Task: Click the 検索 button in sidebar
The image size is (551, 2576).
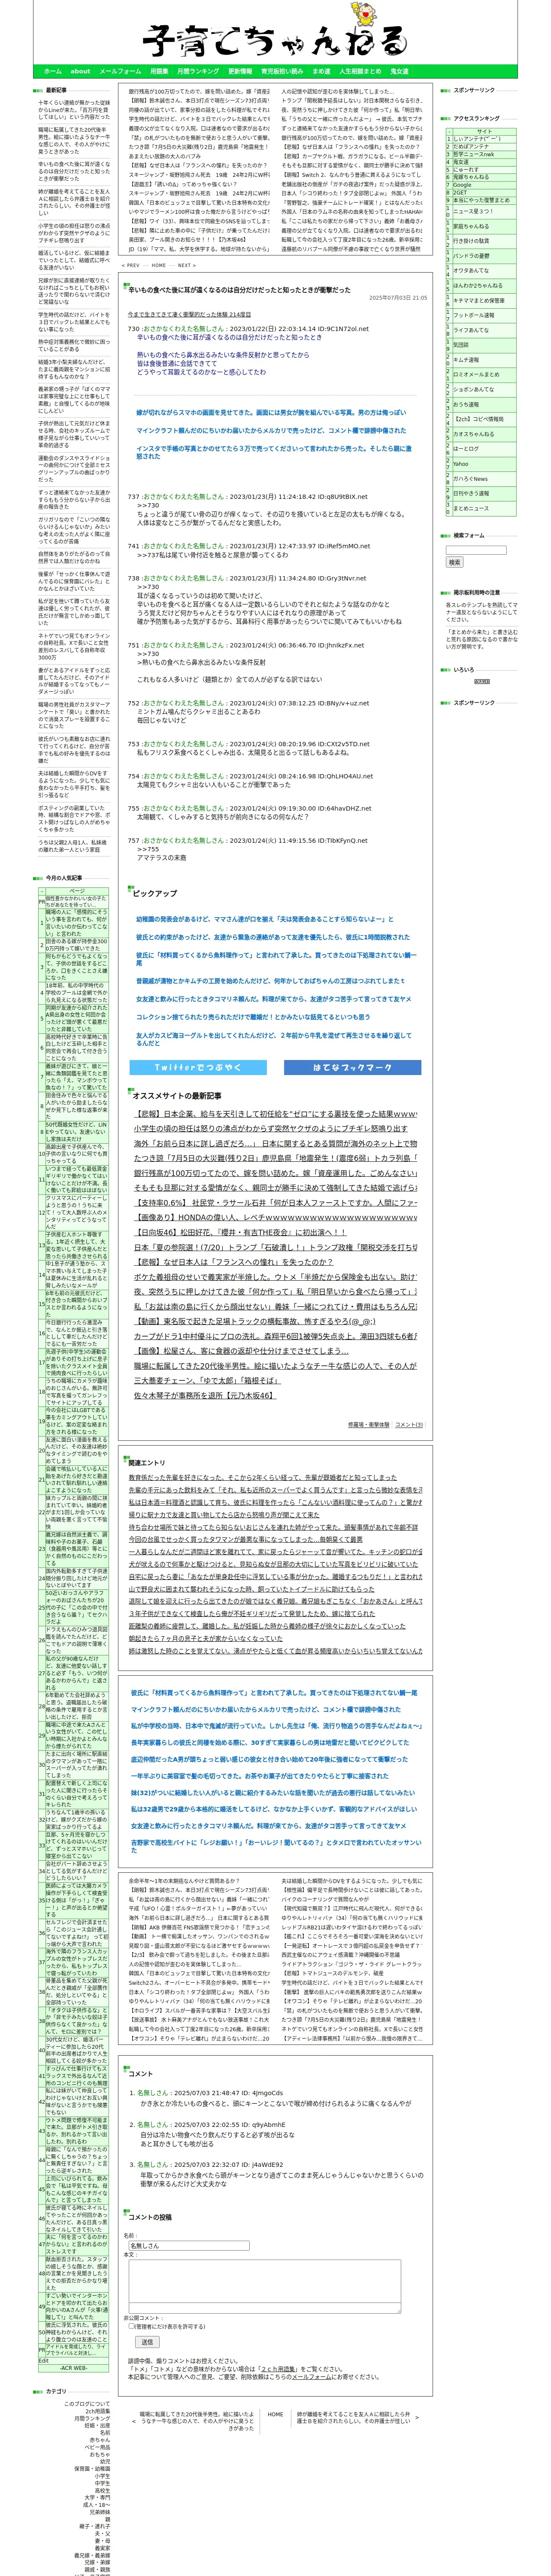Action: click(455, 562)
